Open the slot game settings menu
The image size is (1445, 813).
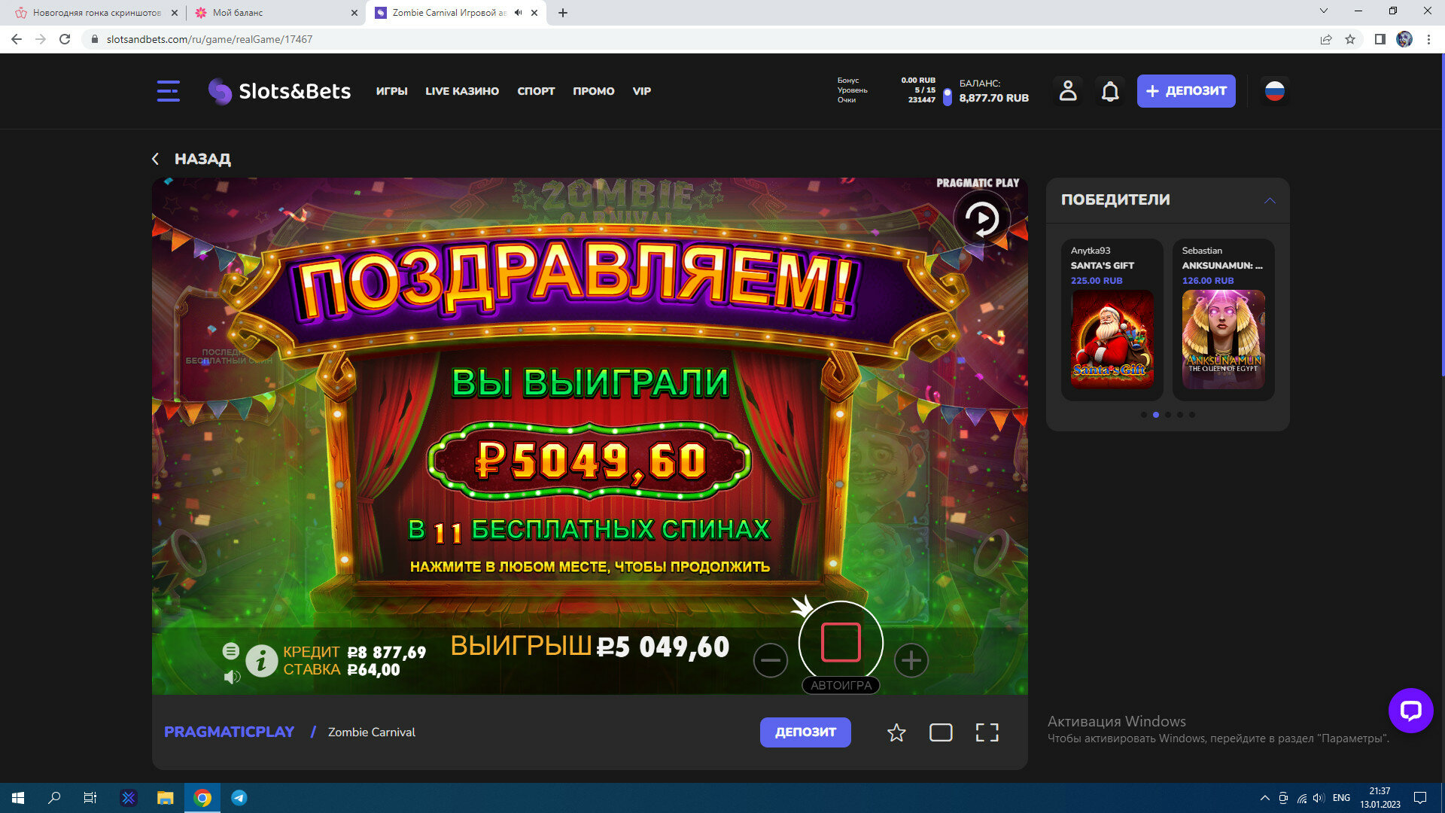(x=231, y=651)
